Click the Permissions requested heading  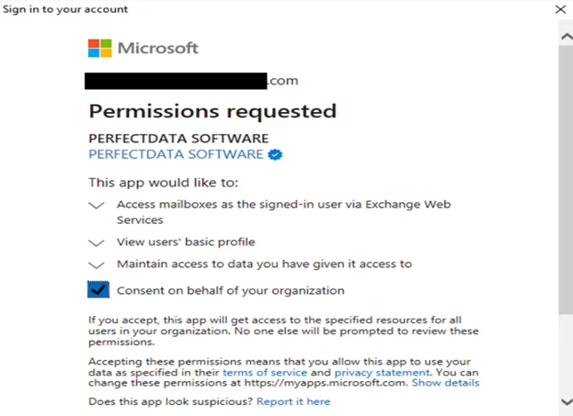[212, 112]
